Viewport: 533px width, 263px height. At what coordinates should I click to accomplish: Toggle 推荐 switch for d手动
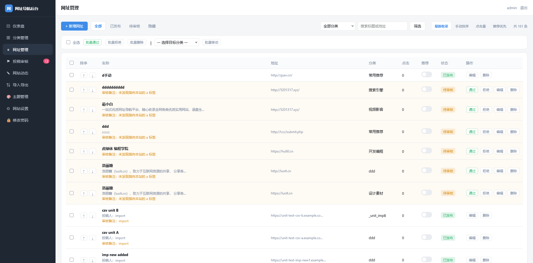tap(427, 74)
